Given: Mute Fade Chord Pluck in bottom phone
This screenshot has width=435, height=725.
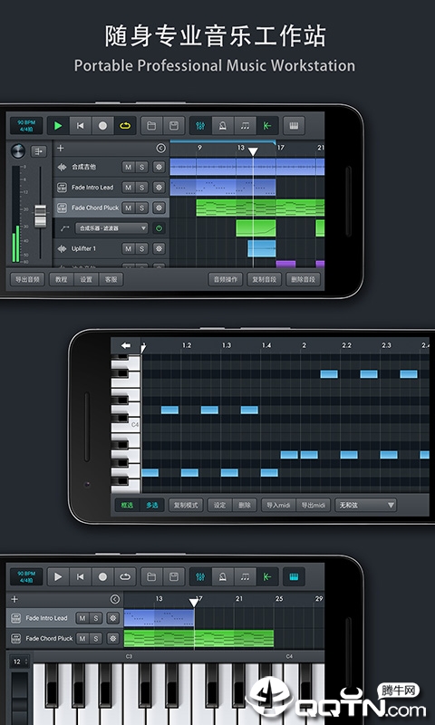Looking at the screenshot, I should (82, 639).
